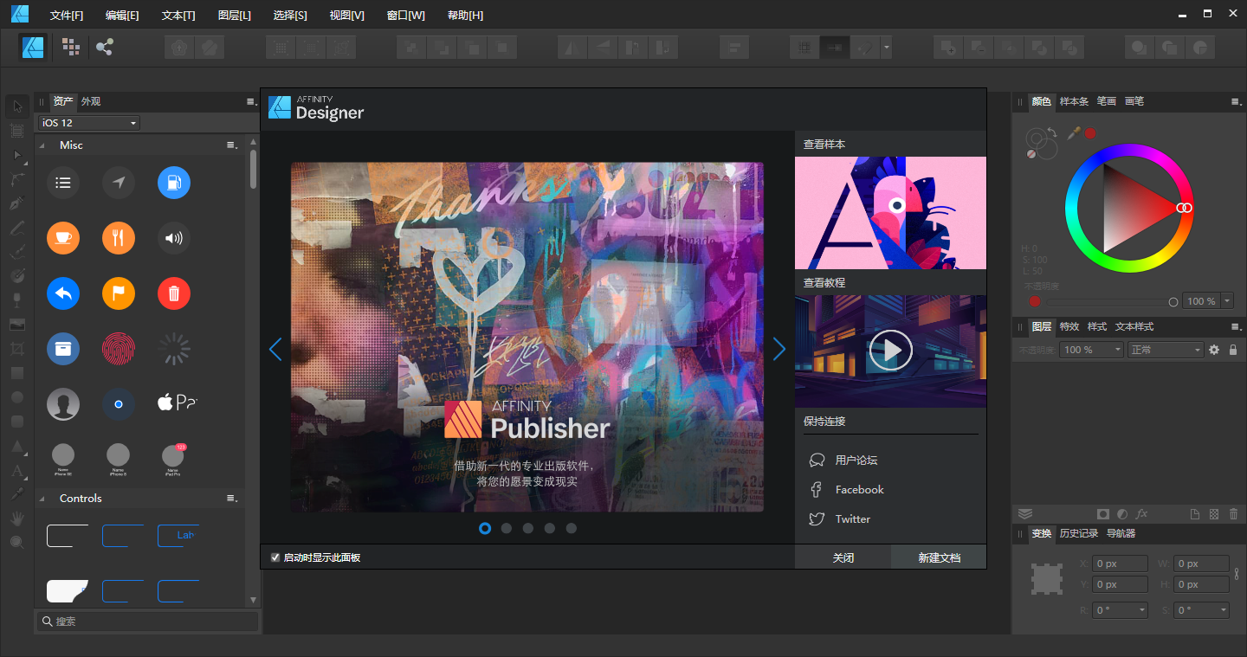Open the color opacity 100% dropdown
The width and height of the screenshot is (1247, 657).
pos(1227,301)
